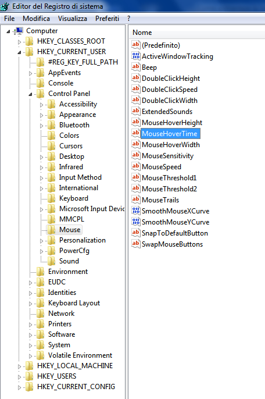Image resolution: width=265 pixels, height=399 pixels.
Task: Collapse the Control Panel key
Action: tap(30, 94)
